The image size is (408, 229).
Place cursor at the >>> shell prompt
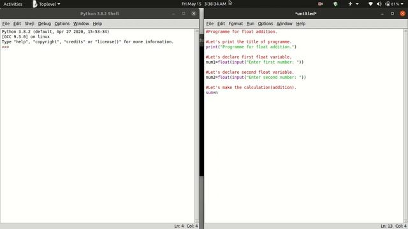click(5, 47)
